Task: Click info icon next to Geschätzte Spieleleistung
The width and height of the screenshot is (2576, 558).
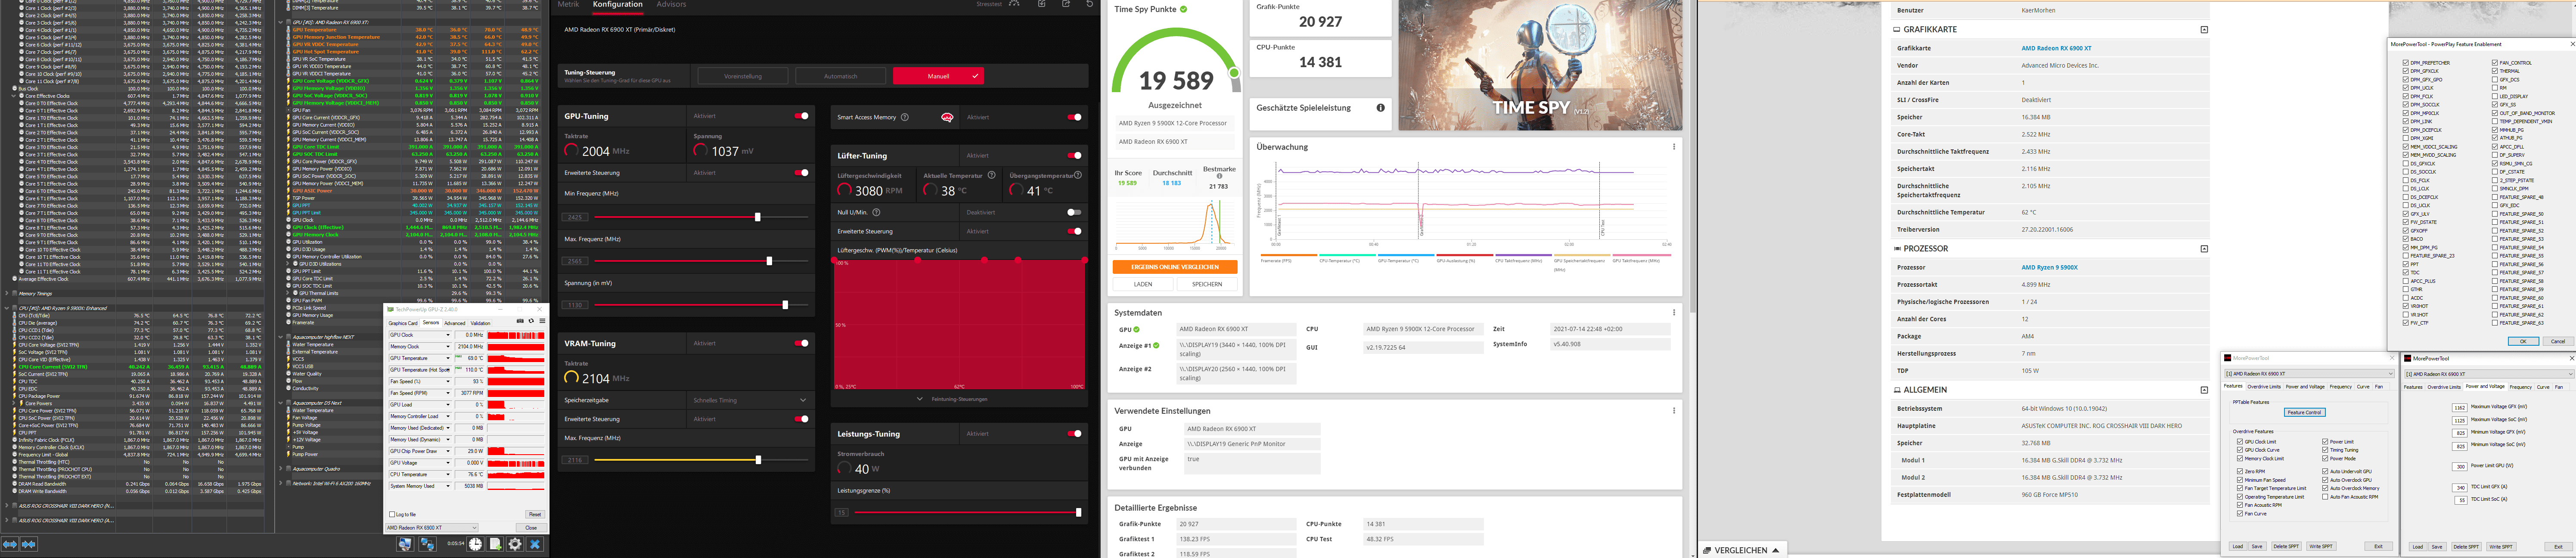Action: tap(1380, 108)
